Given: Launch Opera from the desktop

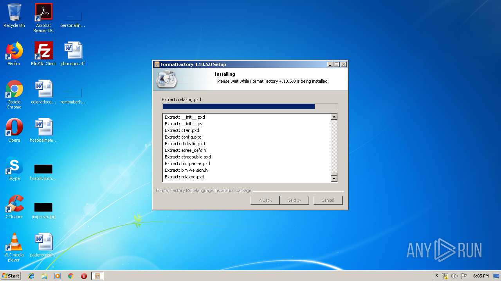Looking at the screenshot, I should [x=14, y=130].
